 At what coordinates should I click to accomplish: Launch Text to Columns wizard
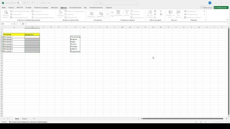click(150, 14)
